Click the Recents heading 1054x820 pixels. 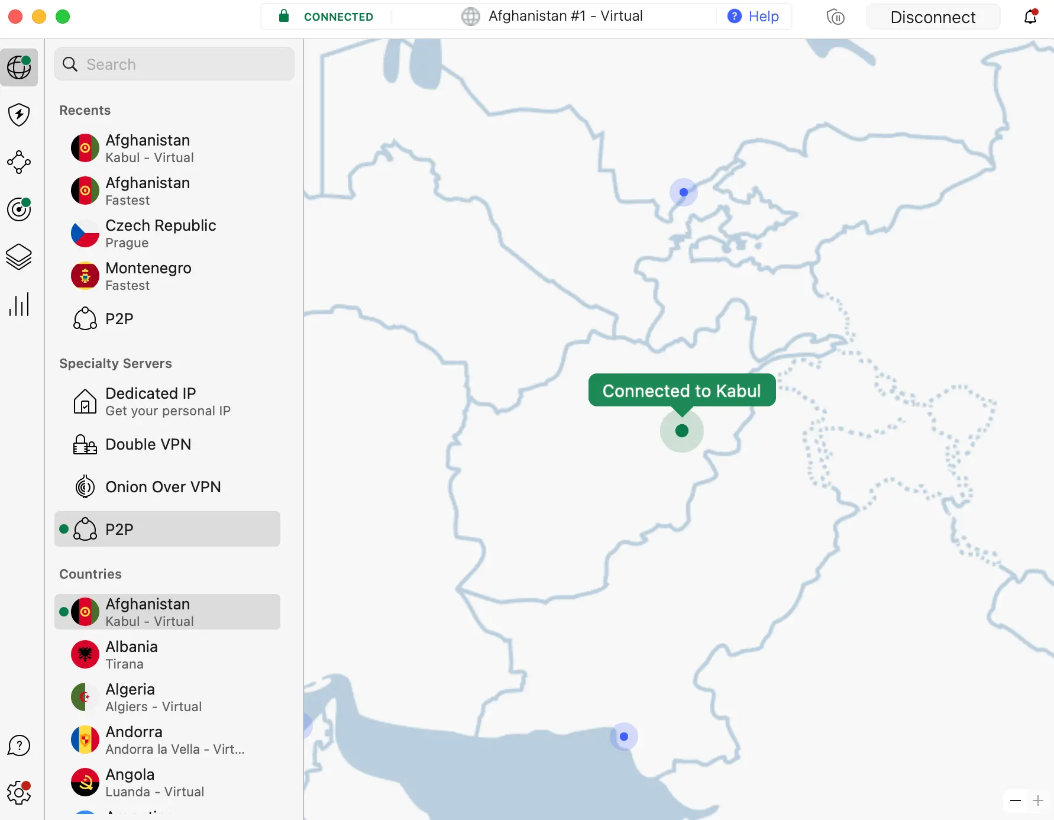(85, 110)
